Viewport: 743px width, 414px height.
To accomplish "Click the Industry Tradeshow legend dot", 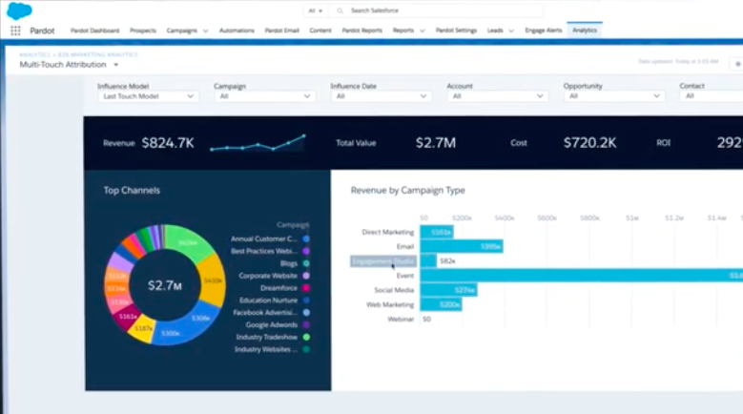I will 306,338.
